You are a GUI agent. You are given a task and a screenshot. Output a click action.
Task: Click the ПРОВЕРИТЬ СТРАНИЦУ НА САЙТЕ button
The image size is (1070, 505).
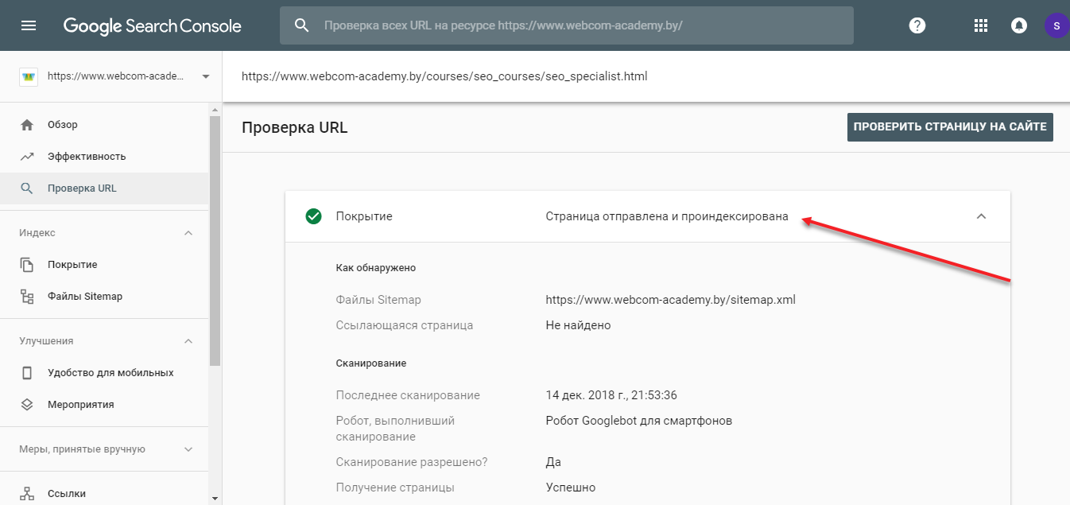950,127
